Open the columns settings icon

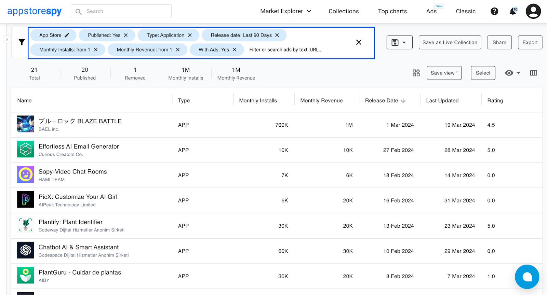(x=534, y=73)
